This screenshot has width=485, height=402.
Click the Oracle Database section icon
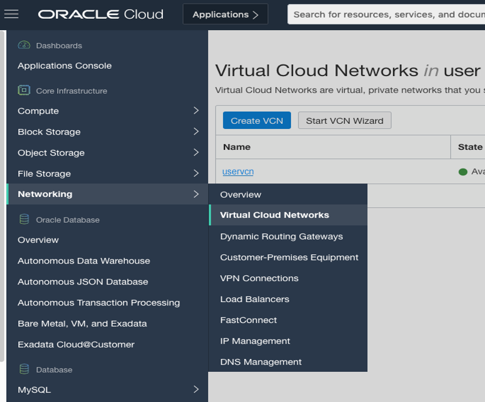24,219
